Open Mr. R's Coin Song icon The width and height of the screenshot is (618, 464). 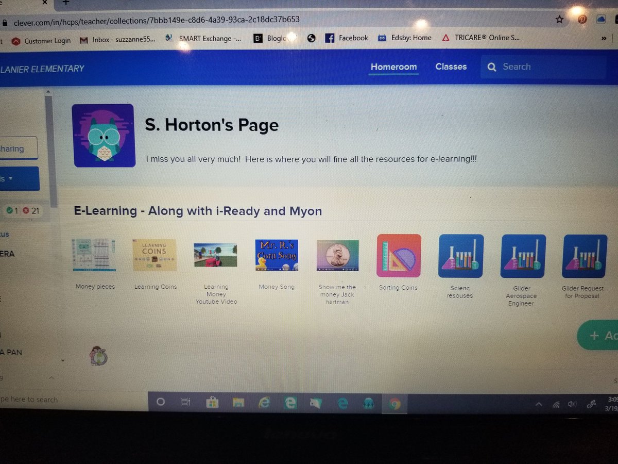[277, 255]
